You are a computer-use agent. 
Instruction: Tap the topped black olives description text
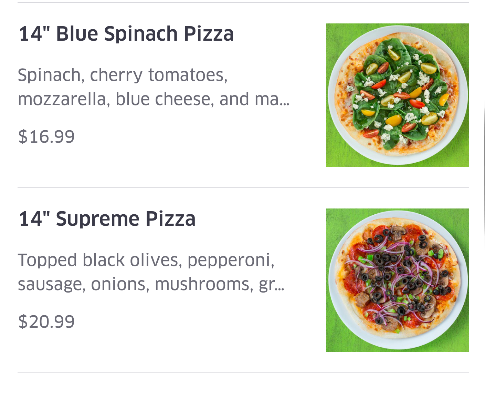146,260
